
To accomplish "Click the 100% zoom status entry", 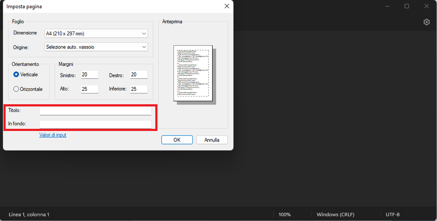I will (x=284, y=214).
